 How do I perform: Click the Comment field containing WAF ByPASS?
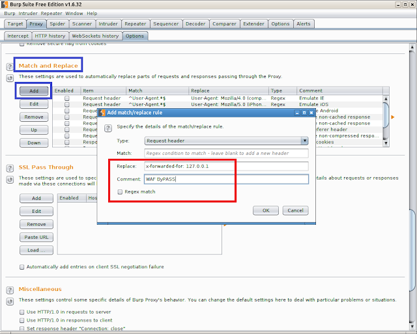tap(226, 179)
